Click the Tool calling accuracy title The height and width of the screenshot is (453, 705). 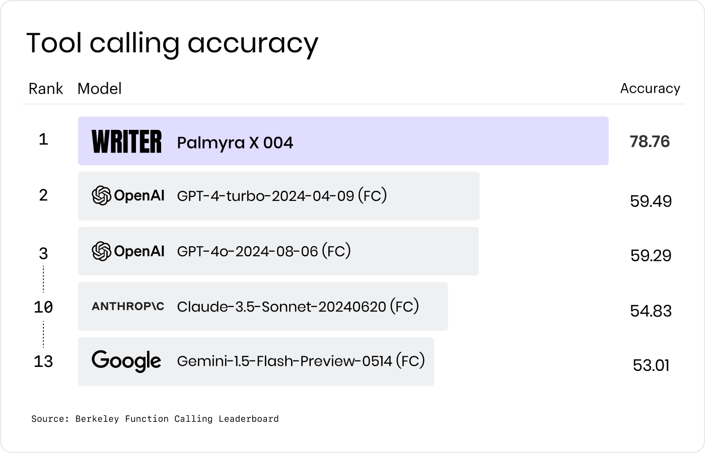tap(172, 44)
